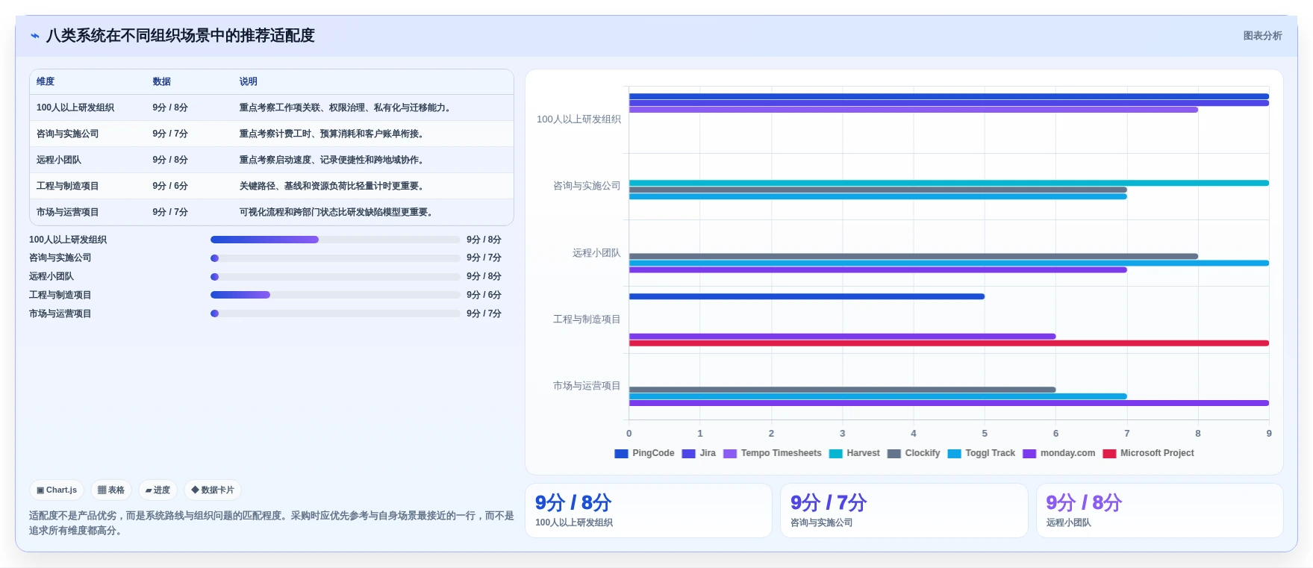Click the chart y-axis label 市场与运营项目
The height and width of the screenshot is (568, 1313).
tap(587, 386)
